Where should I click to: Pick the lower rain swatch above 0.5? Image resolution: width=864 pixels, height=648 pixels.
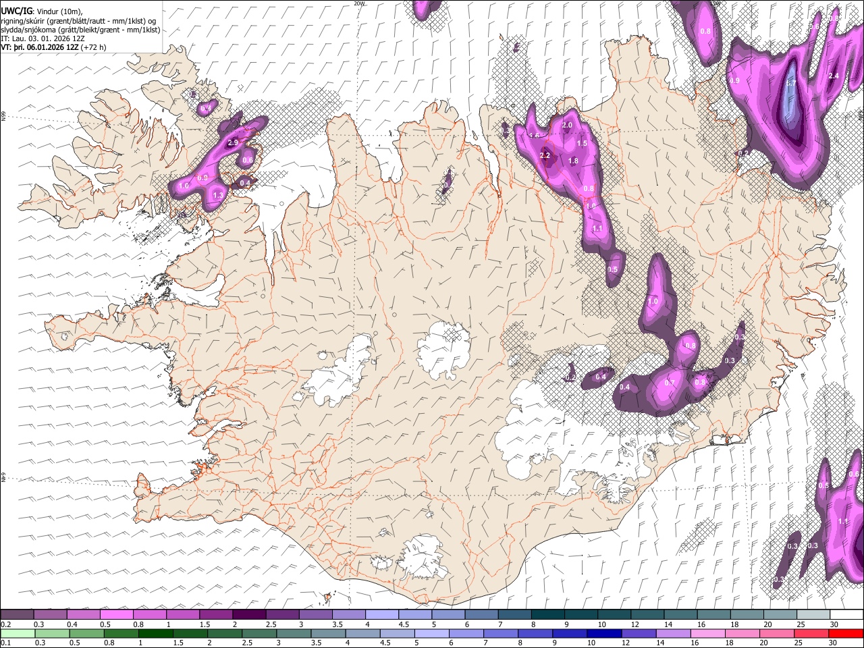86,633
